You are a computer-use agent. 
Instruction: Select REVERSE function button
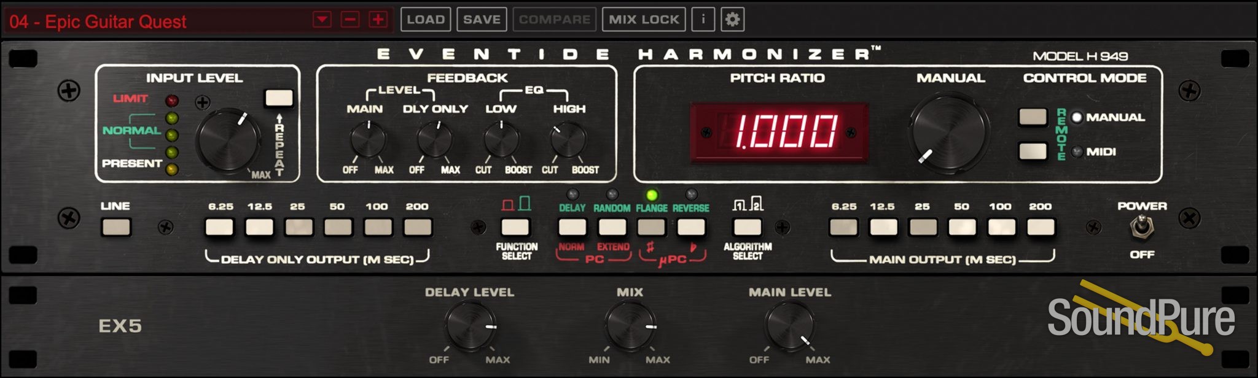pyautogui.click(x=691, y=227)
